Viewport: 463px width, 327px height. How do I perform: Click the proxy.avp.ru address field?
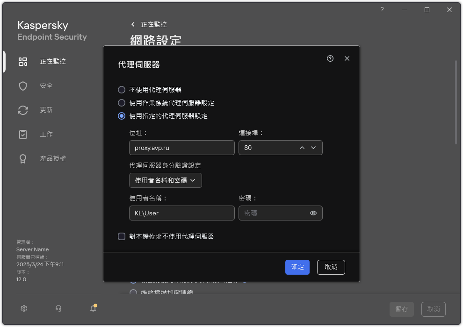point(181,148)
